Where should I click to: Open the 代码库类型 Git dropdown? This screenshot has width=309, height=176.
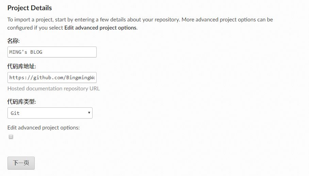tap(50, 113)
